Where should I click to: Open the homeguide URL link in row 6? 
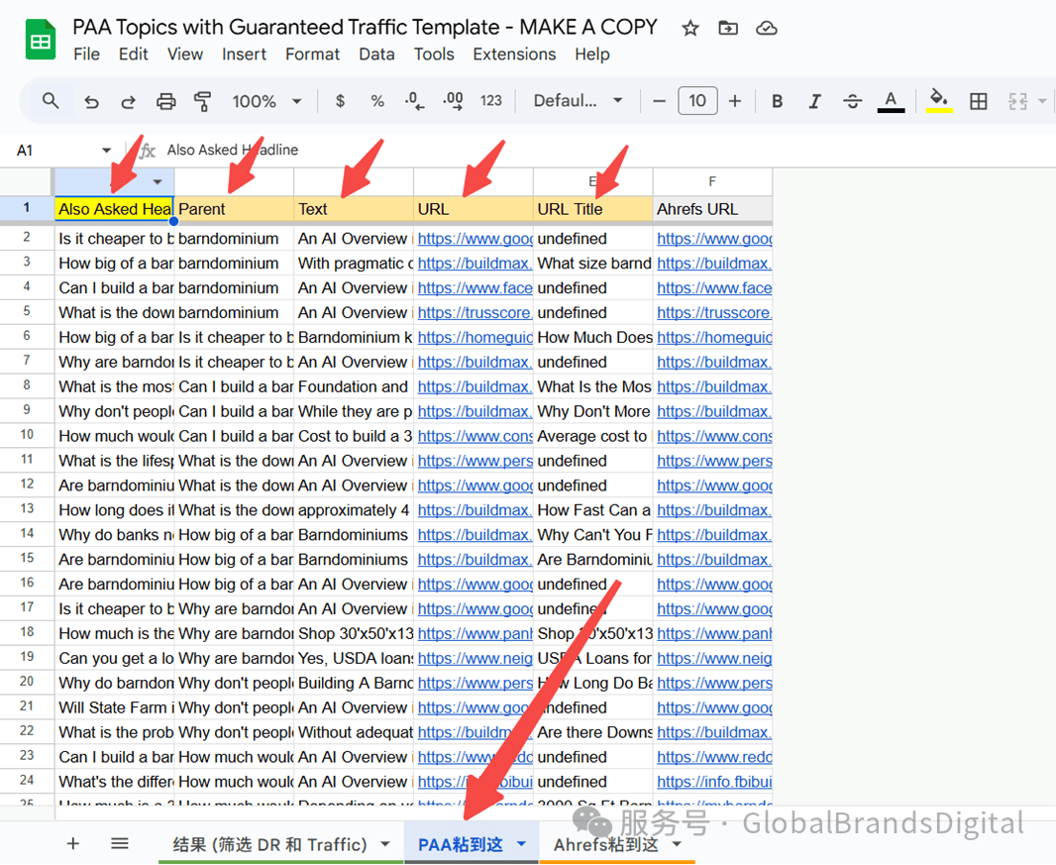475,338
